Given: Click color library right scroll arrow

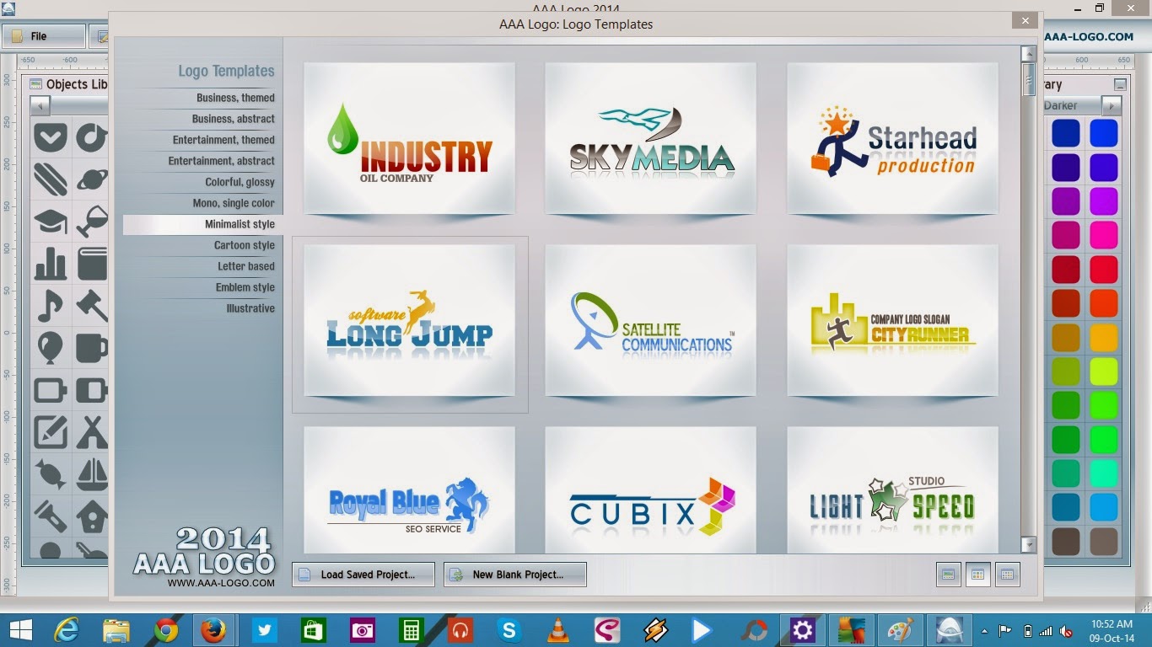Looking at the screenshot, I should click(1112, 106).
